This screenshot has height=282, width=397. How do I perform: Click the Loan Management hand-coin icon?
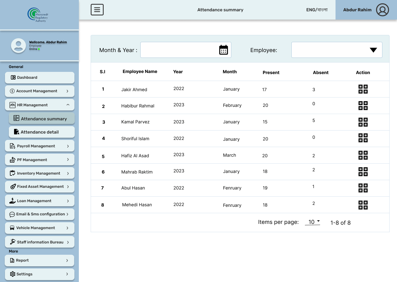tap(12, 200)
